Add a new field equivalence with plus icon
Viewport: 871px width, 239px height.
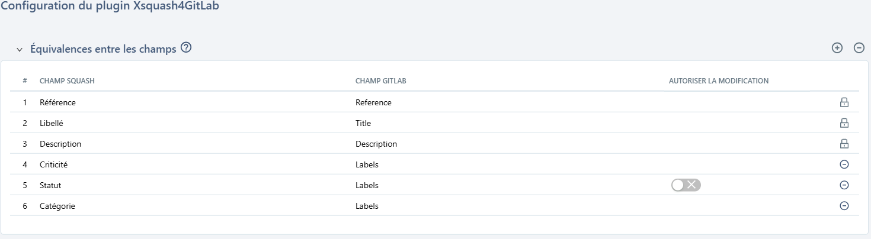[x=837, y=49]
